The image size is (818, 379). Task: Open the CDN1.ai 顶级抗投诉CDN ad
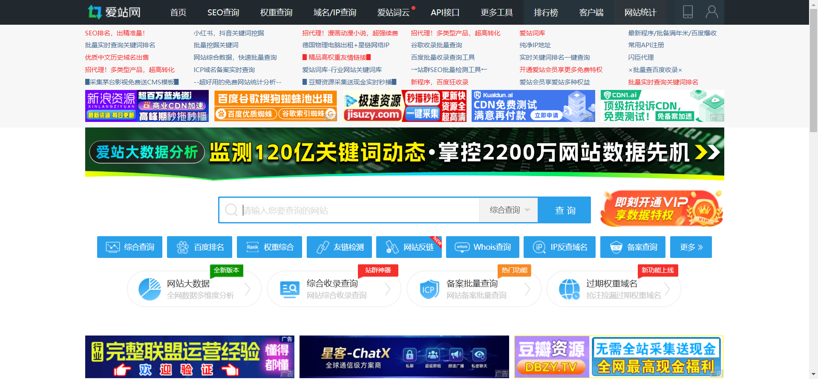(x=662, y=106)
